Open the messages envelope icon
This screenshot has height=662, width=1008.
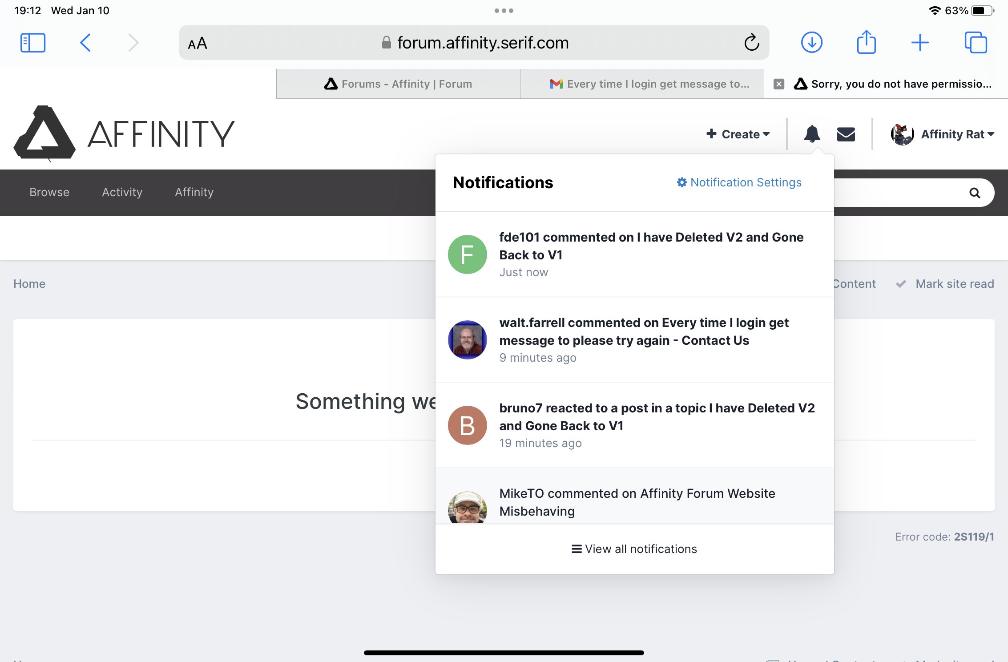coord(846,134)
